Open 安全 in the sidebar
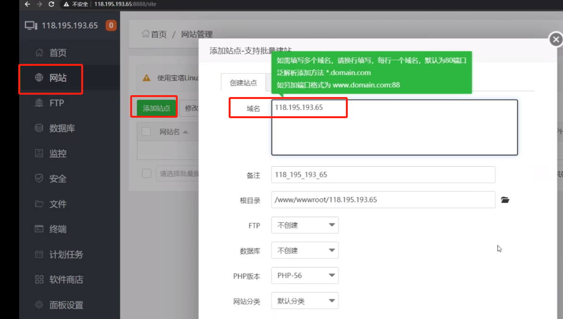Viewport: 563px width, 319px height. (x=58, y=179)
